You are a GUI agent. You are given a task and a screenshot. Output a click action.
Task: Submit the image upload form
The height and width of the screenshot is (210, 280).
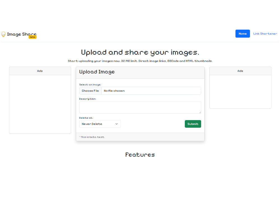click(193, 124)
